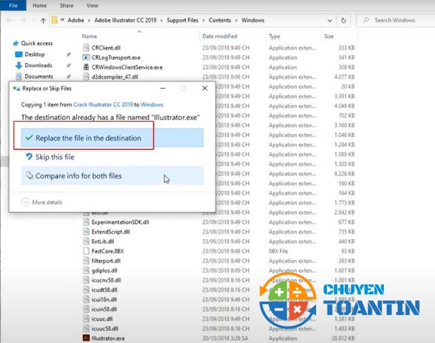Select the CRWindowsClientService.exe file
Image resolution: width=435 pixels, height=343 pixels.
[x=127, y=67]
